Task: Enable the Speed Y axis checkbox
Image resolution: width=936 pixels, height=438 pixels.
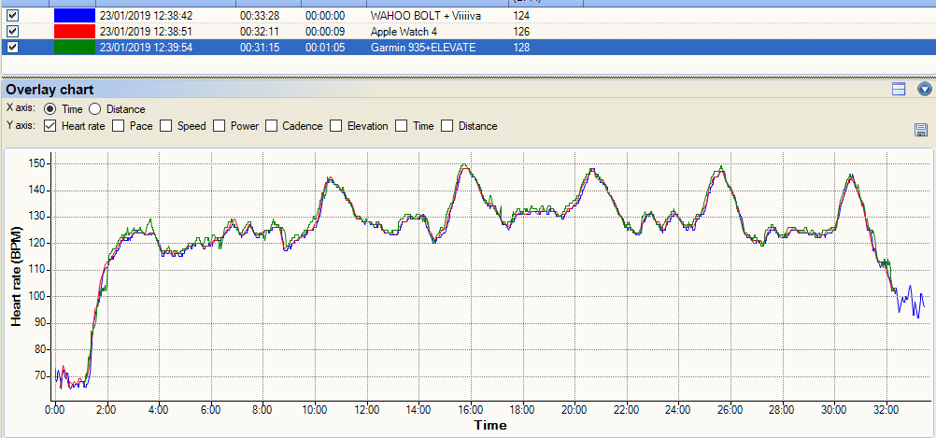Action: tap(166, 126)
